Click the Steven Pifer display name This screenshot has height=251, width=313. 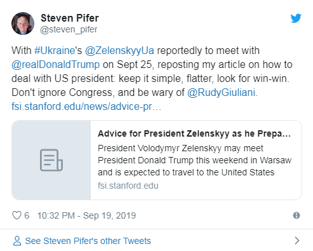click(70, 18)
